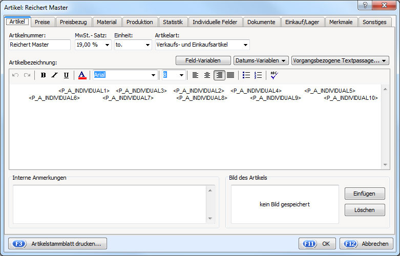This screenshot has width=400, height=256.
Task: Open the Sonstiges tab
Action: click(x=374, y=22)
